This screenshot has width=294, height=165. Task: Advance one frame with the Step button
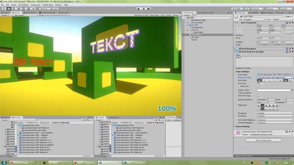coord(148,9)
